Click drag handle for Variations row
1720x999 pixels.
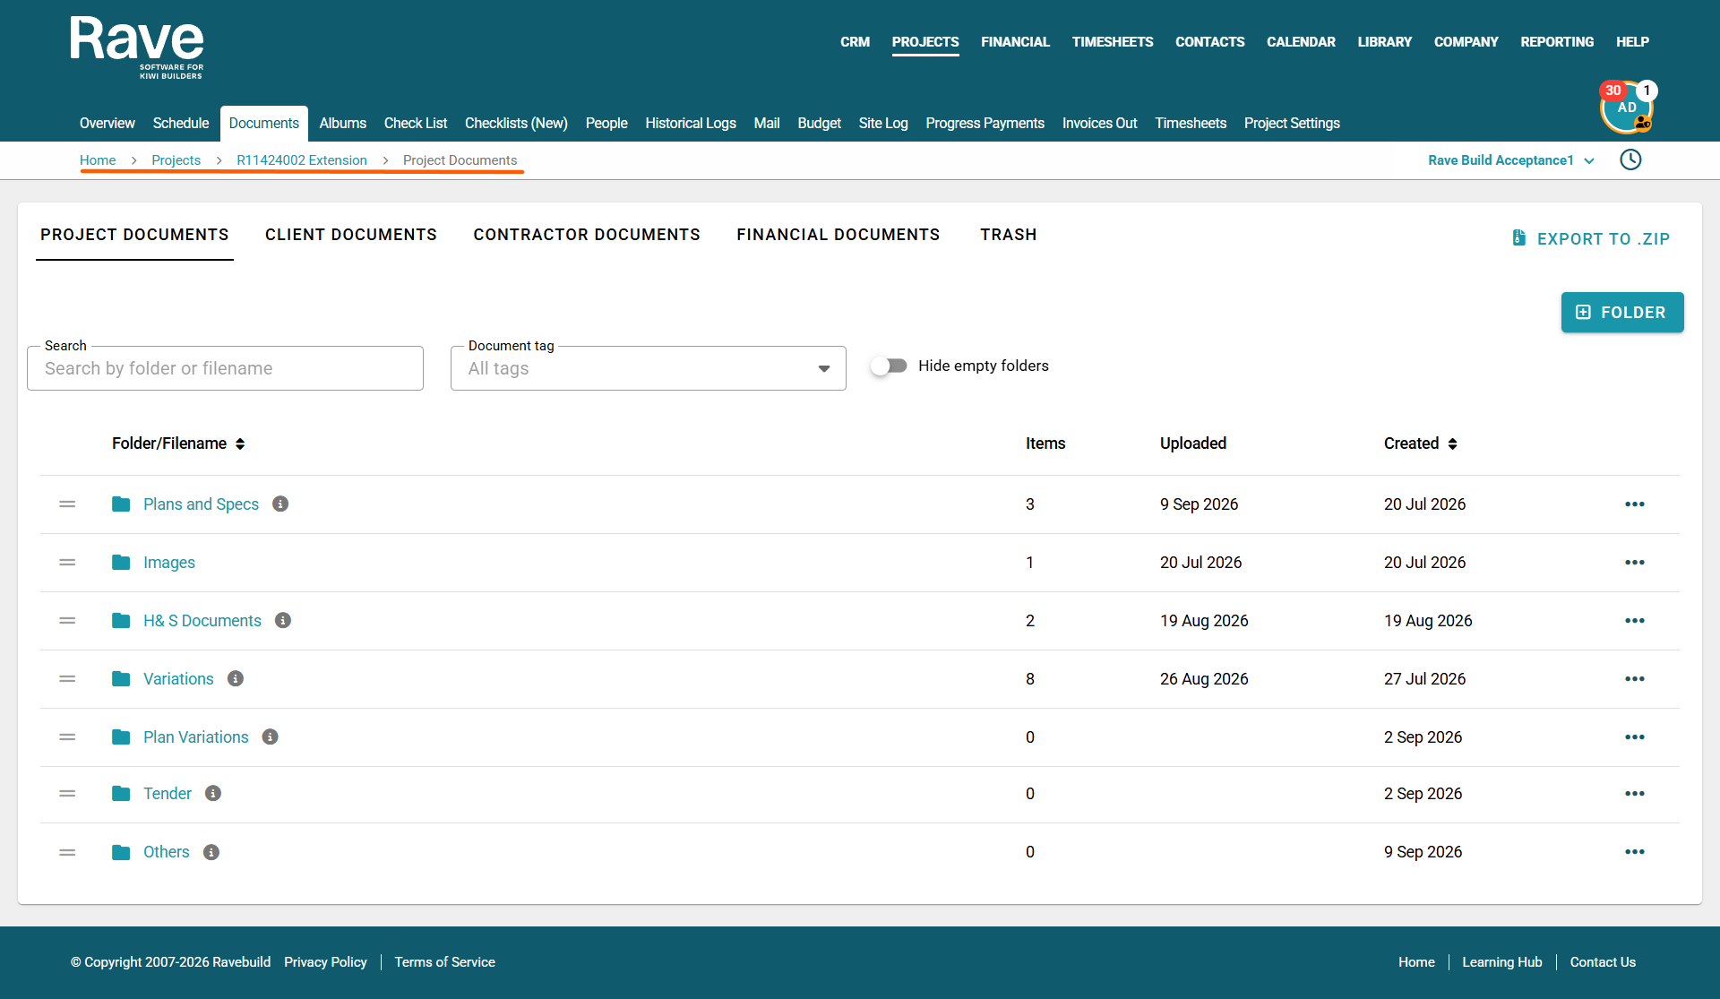[x=67, y=679]
